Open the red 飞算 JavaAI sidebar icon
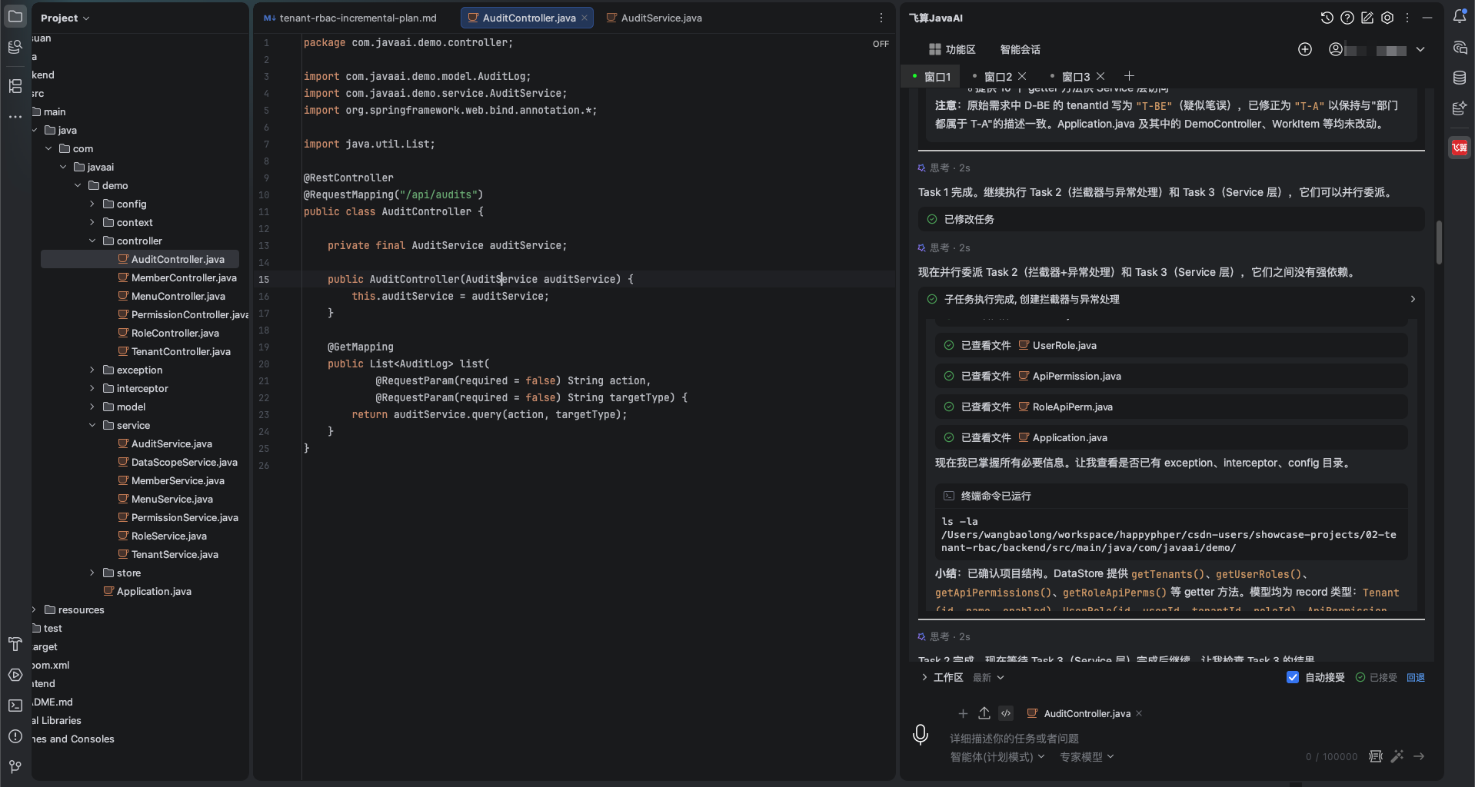 (1460, 148)
